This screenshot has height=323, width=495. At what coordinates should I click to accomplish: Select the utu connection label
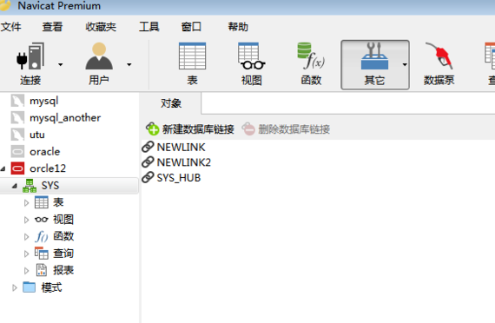pyautogui.click(x=37, y=135)
